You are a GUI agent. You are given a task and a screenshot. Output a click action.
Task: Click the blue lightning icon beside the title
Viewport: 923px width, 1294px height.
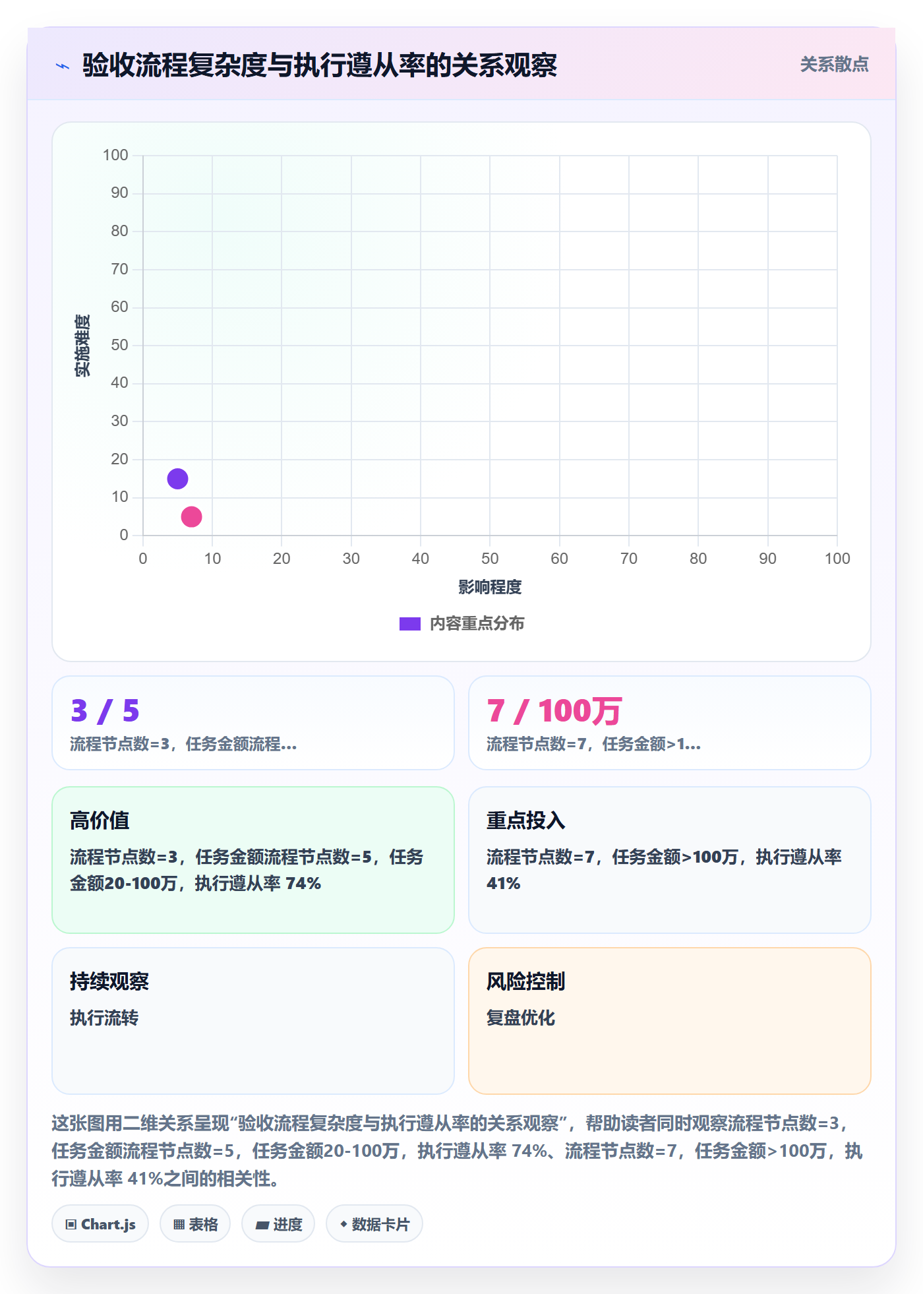tap(63, 66)
